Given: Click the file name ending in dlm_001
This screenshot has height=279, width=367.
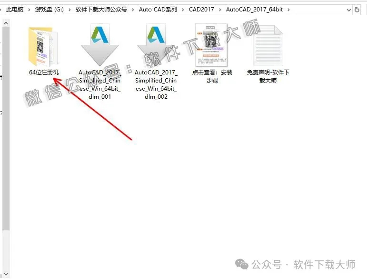Looking at the screenshot, I should point(99,84).
